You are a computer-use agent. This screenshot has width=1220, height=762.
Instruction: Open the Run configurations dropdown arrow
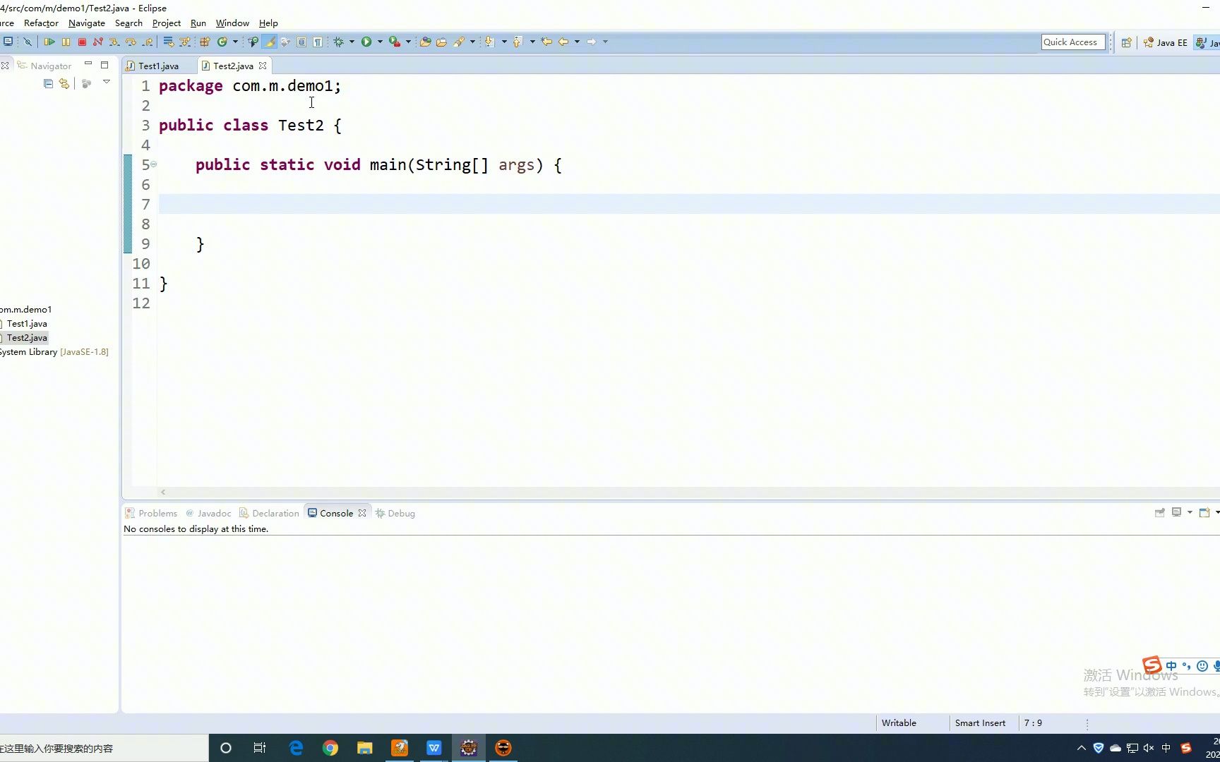[x=380, y=42]
